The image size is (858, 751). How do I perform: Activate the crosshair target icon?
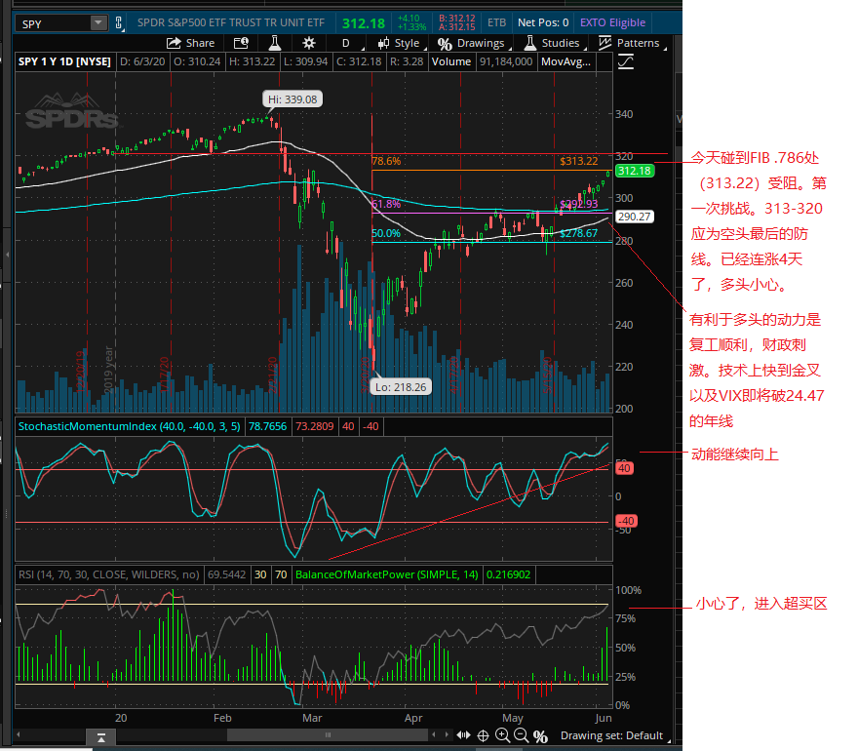click(x=484, y=735)
